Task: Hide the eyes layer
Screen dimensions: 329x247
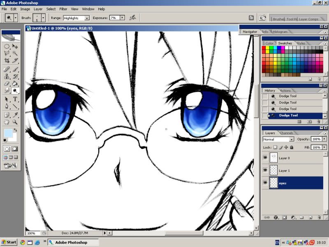Action: [x=265, y=182]
